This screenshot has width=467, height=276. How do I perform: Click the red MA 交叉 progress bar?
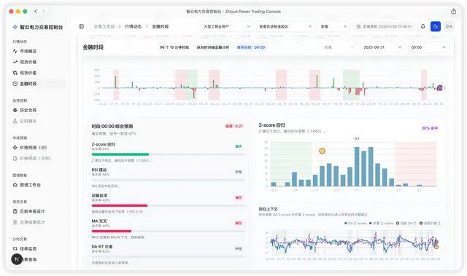click(112, 231)
